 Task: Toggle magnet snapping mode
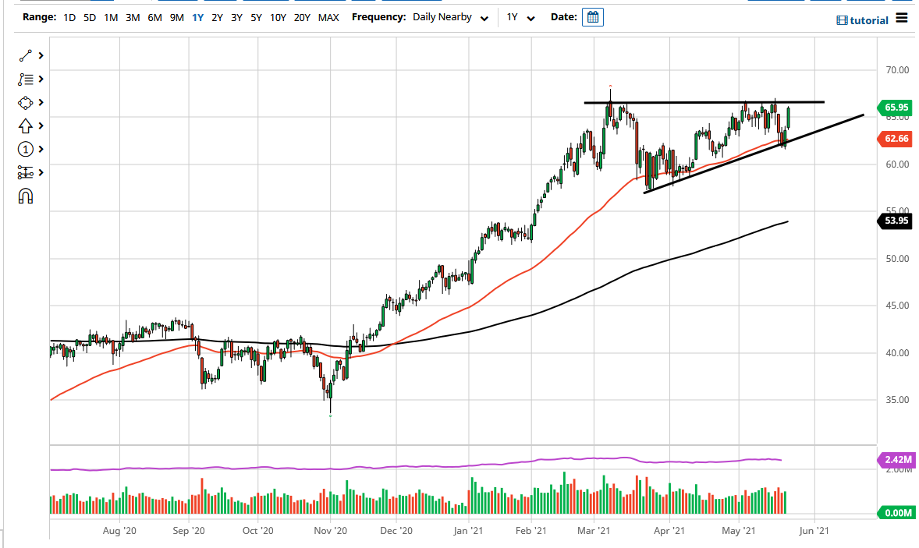25,196
